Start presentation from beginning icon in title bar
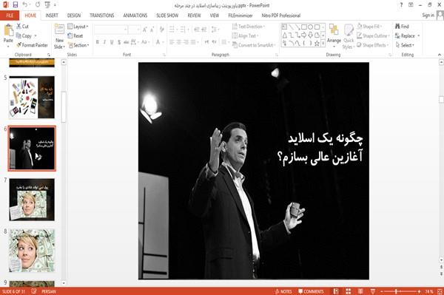 (x=47, y=4)
